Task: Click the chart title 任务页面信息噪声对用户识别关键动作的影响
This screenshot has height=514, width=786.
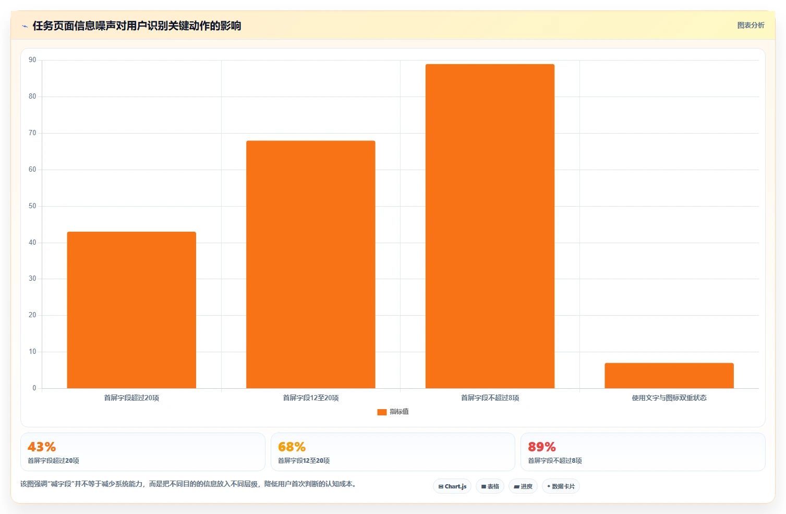Action: click(137, 26)
